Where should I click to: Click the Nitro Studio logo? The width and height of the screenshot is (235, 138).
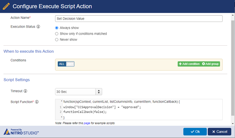tap(21, 132)
